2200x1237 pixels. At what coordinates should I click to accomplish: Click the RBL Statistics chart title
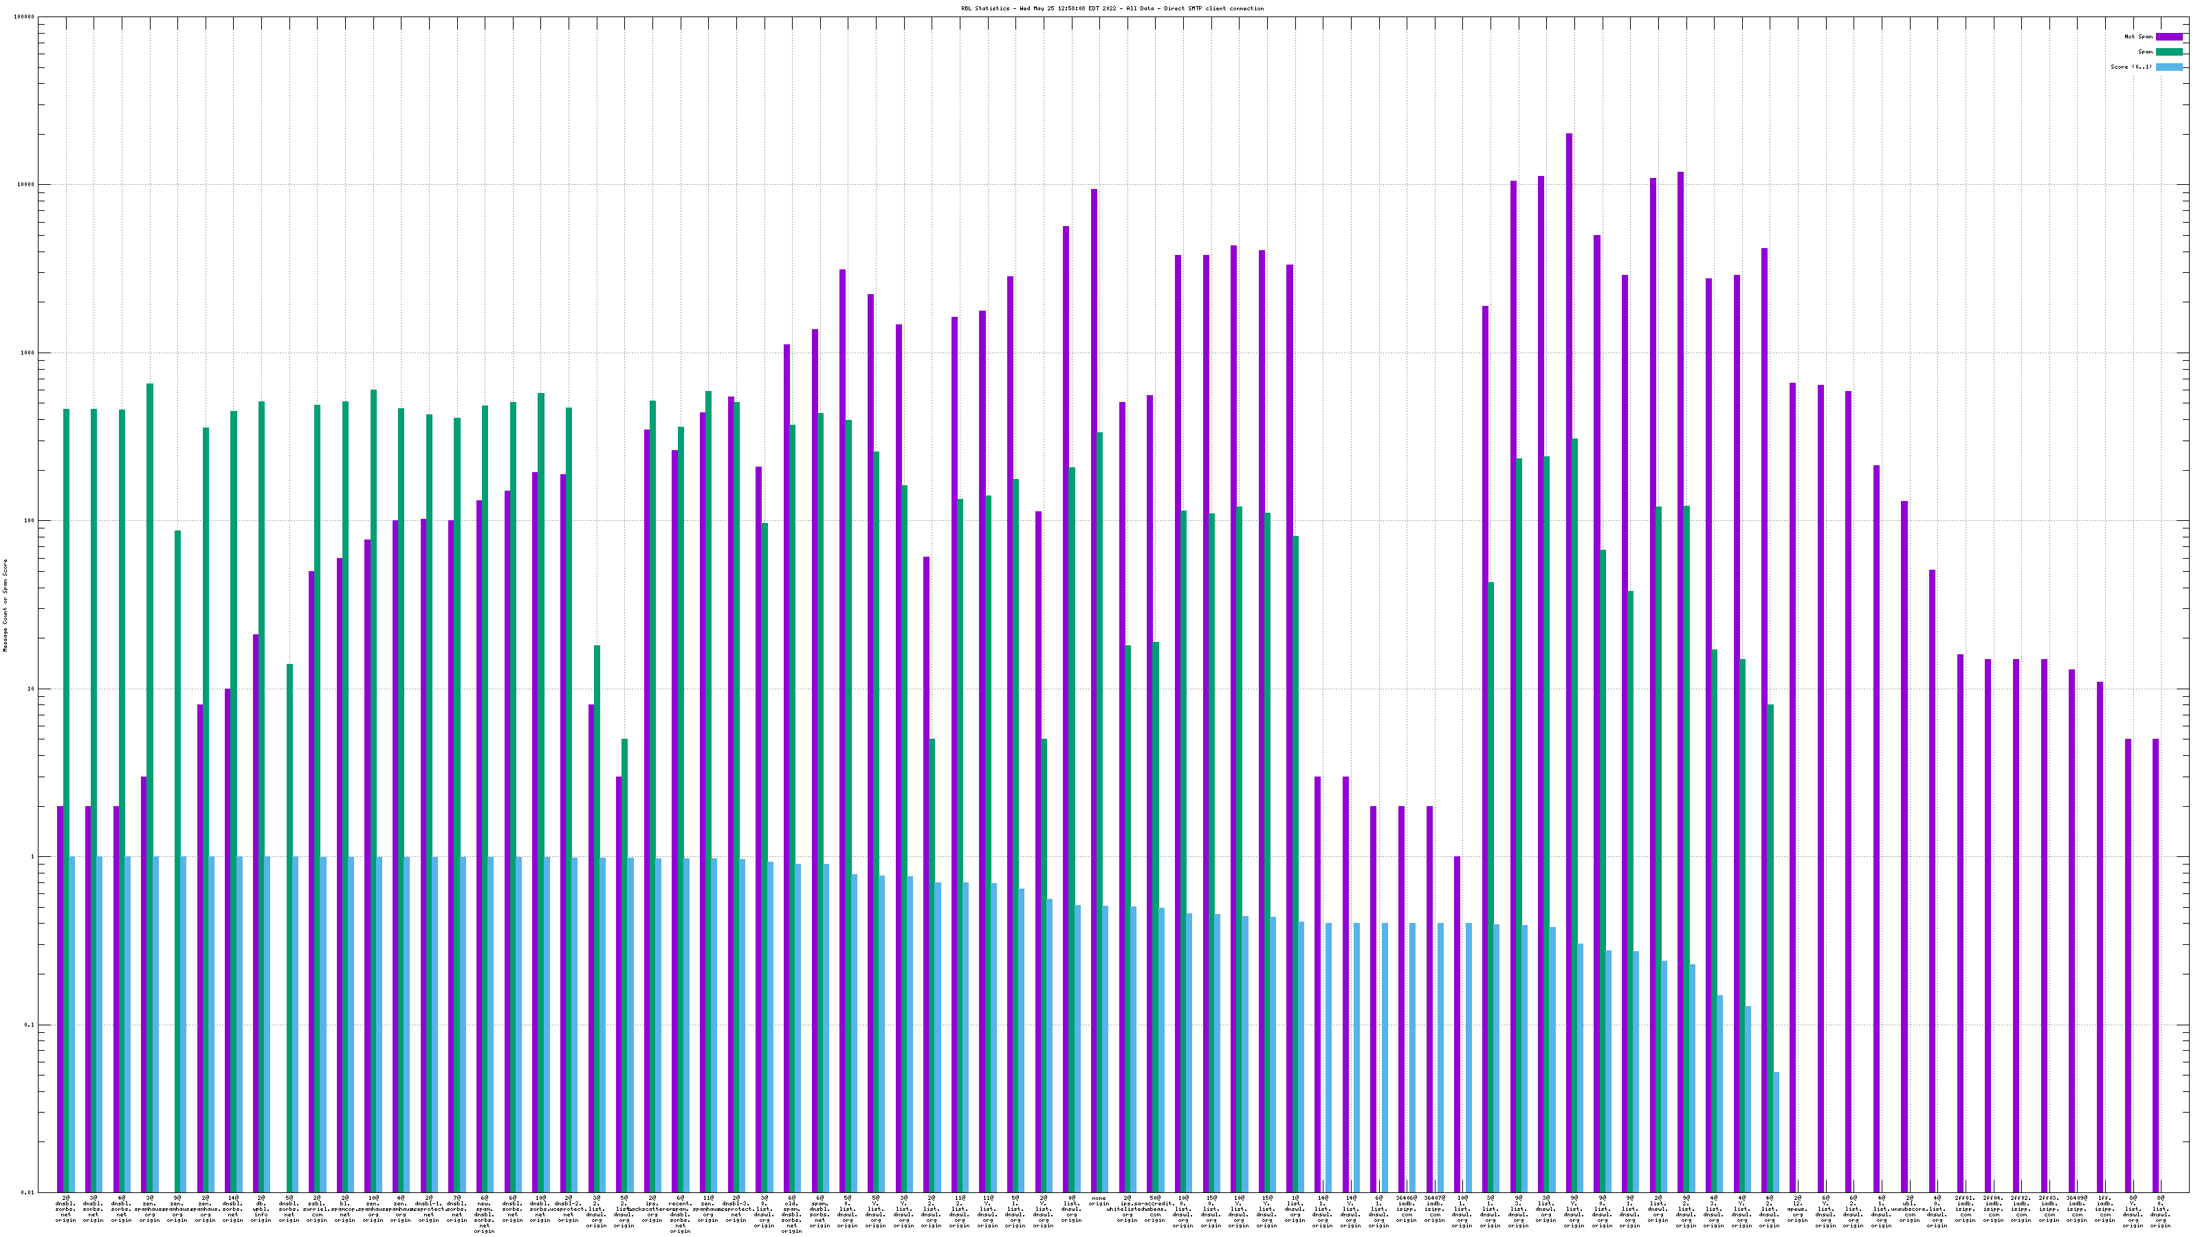coord(1112,8)
